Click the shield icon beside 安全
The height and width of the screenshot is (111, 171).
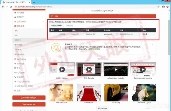[x=15, y=68]
